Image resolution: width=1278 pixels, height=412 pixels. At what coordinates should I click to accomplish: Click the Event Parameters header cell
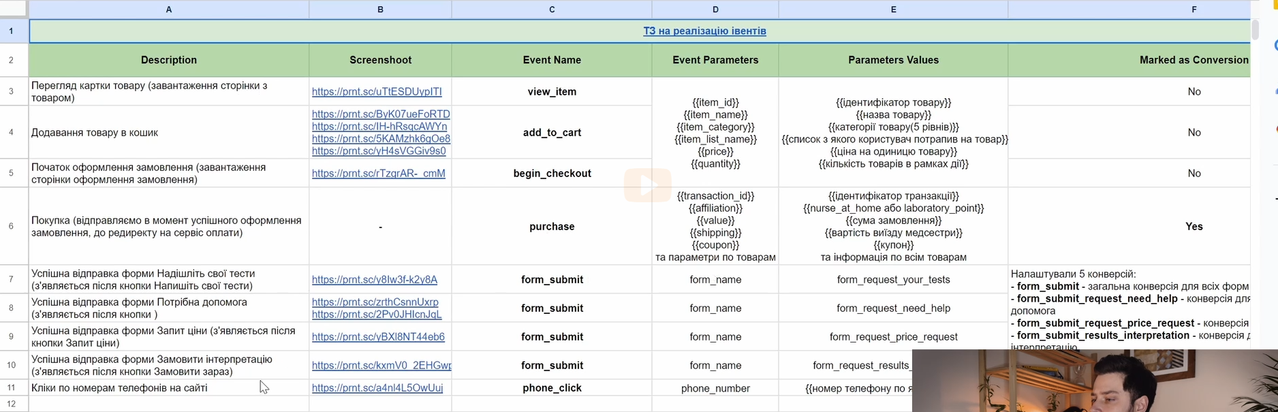point(715,60)
